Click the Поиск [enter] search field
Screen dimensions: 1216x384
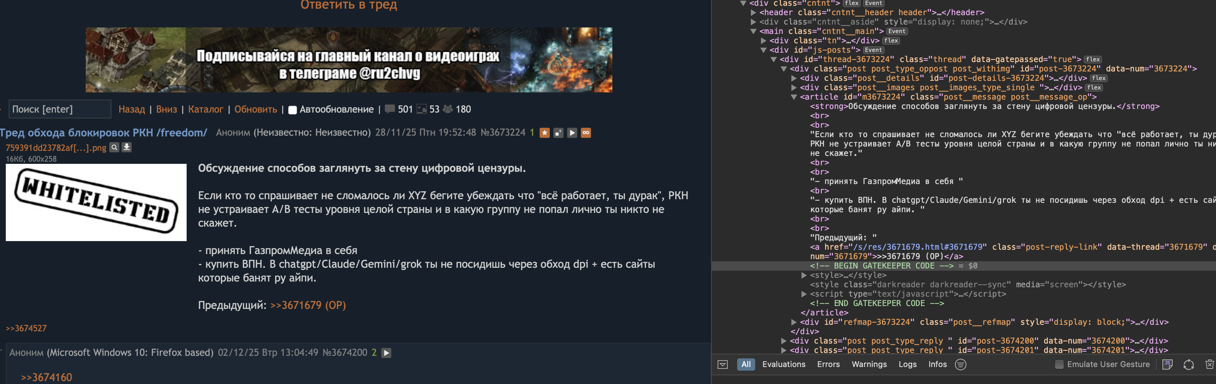pyautogui.click(x=60, y=109)
